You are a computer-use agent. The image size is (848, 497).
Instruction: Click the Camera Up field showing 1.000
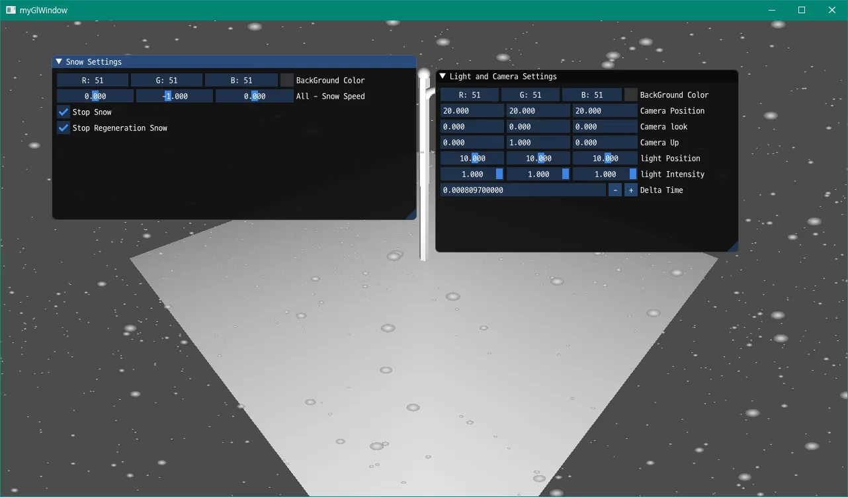tap(538, 142)
